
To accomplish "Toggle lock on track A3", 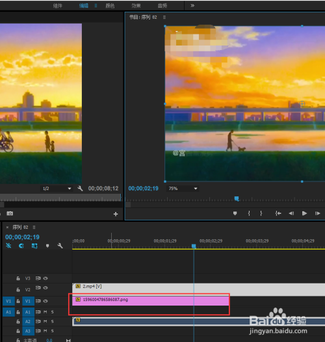I will [x=18, y=331].
